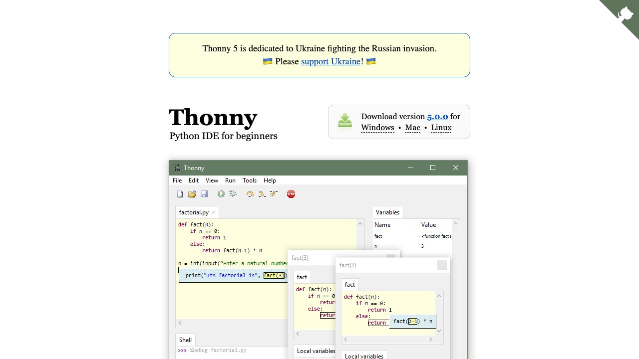Select the fact tab in the fact(2) window
The width and height of the screenshot is (639, 359).
pyautogui.click(x=350, y=285)
